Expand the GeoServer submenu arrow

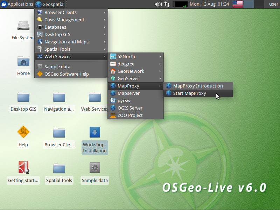pyautogui.click(x=160, y=78)
